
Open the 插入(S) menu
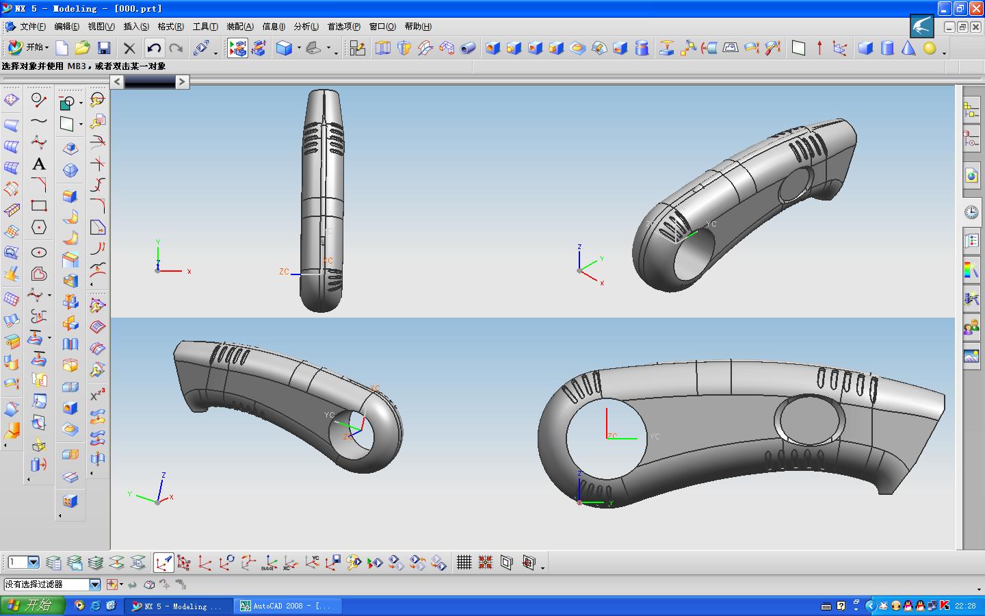click(136, 27)
